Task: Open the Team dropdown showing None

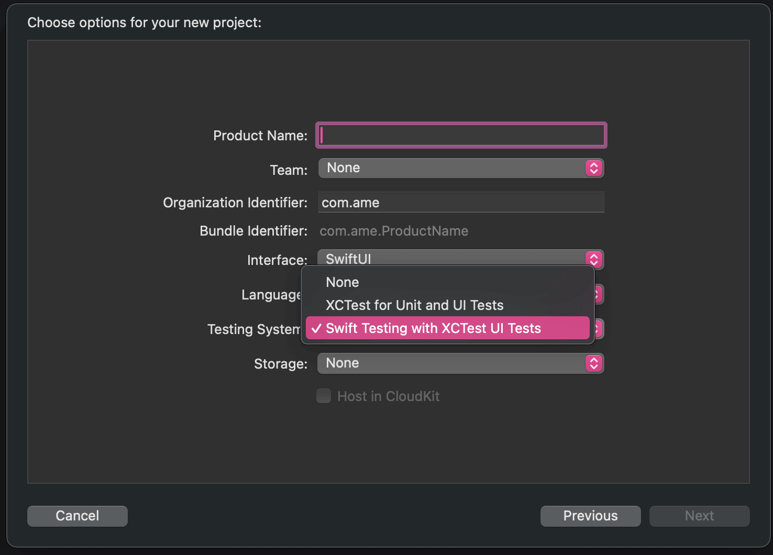Action: [461, 168]
